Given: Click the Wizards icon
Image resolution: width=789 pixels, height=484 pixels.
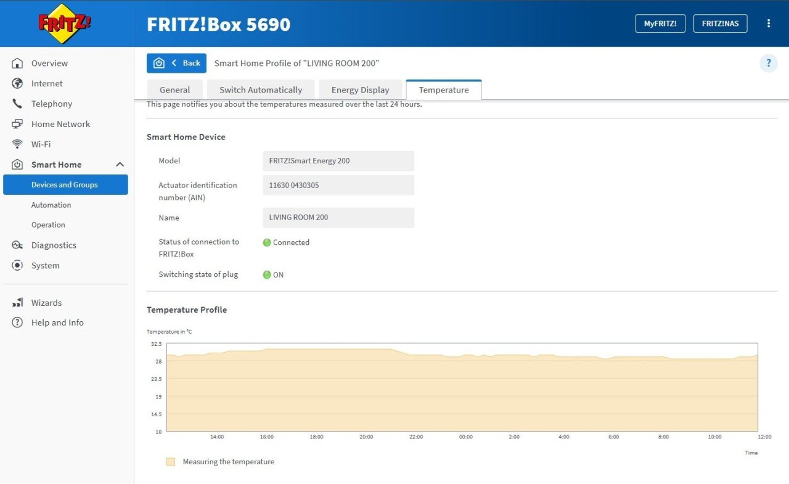Looking at the screenshot, I should click(17, 303).
